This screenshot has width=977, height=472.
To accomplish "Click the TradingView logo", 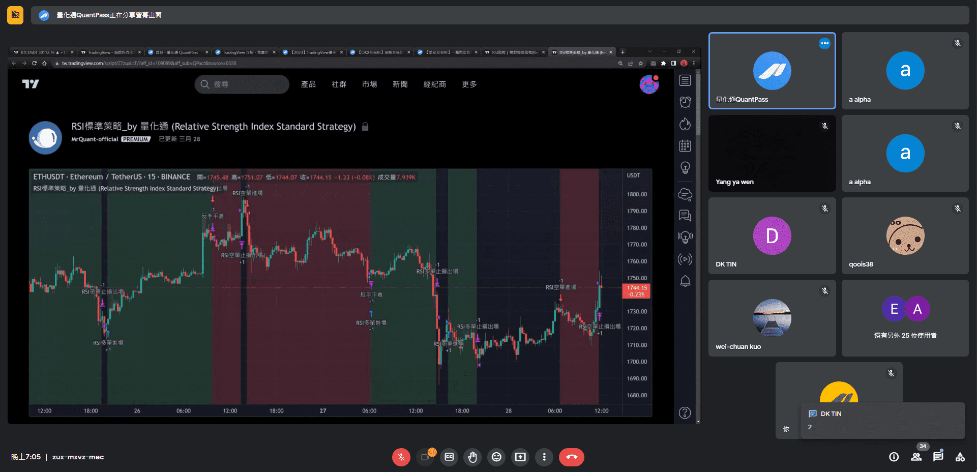I will click(31, 84).
